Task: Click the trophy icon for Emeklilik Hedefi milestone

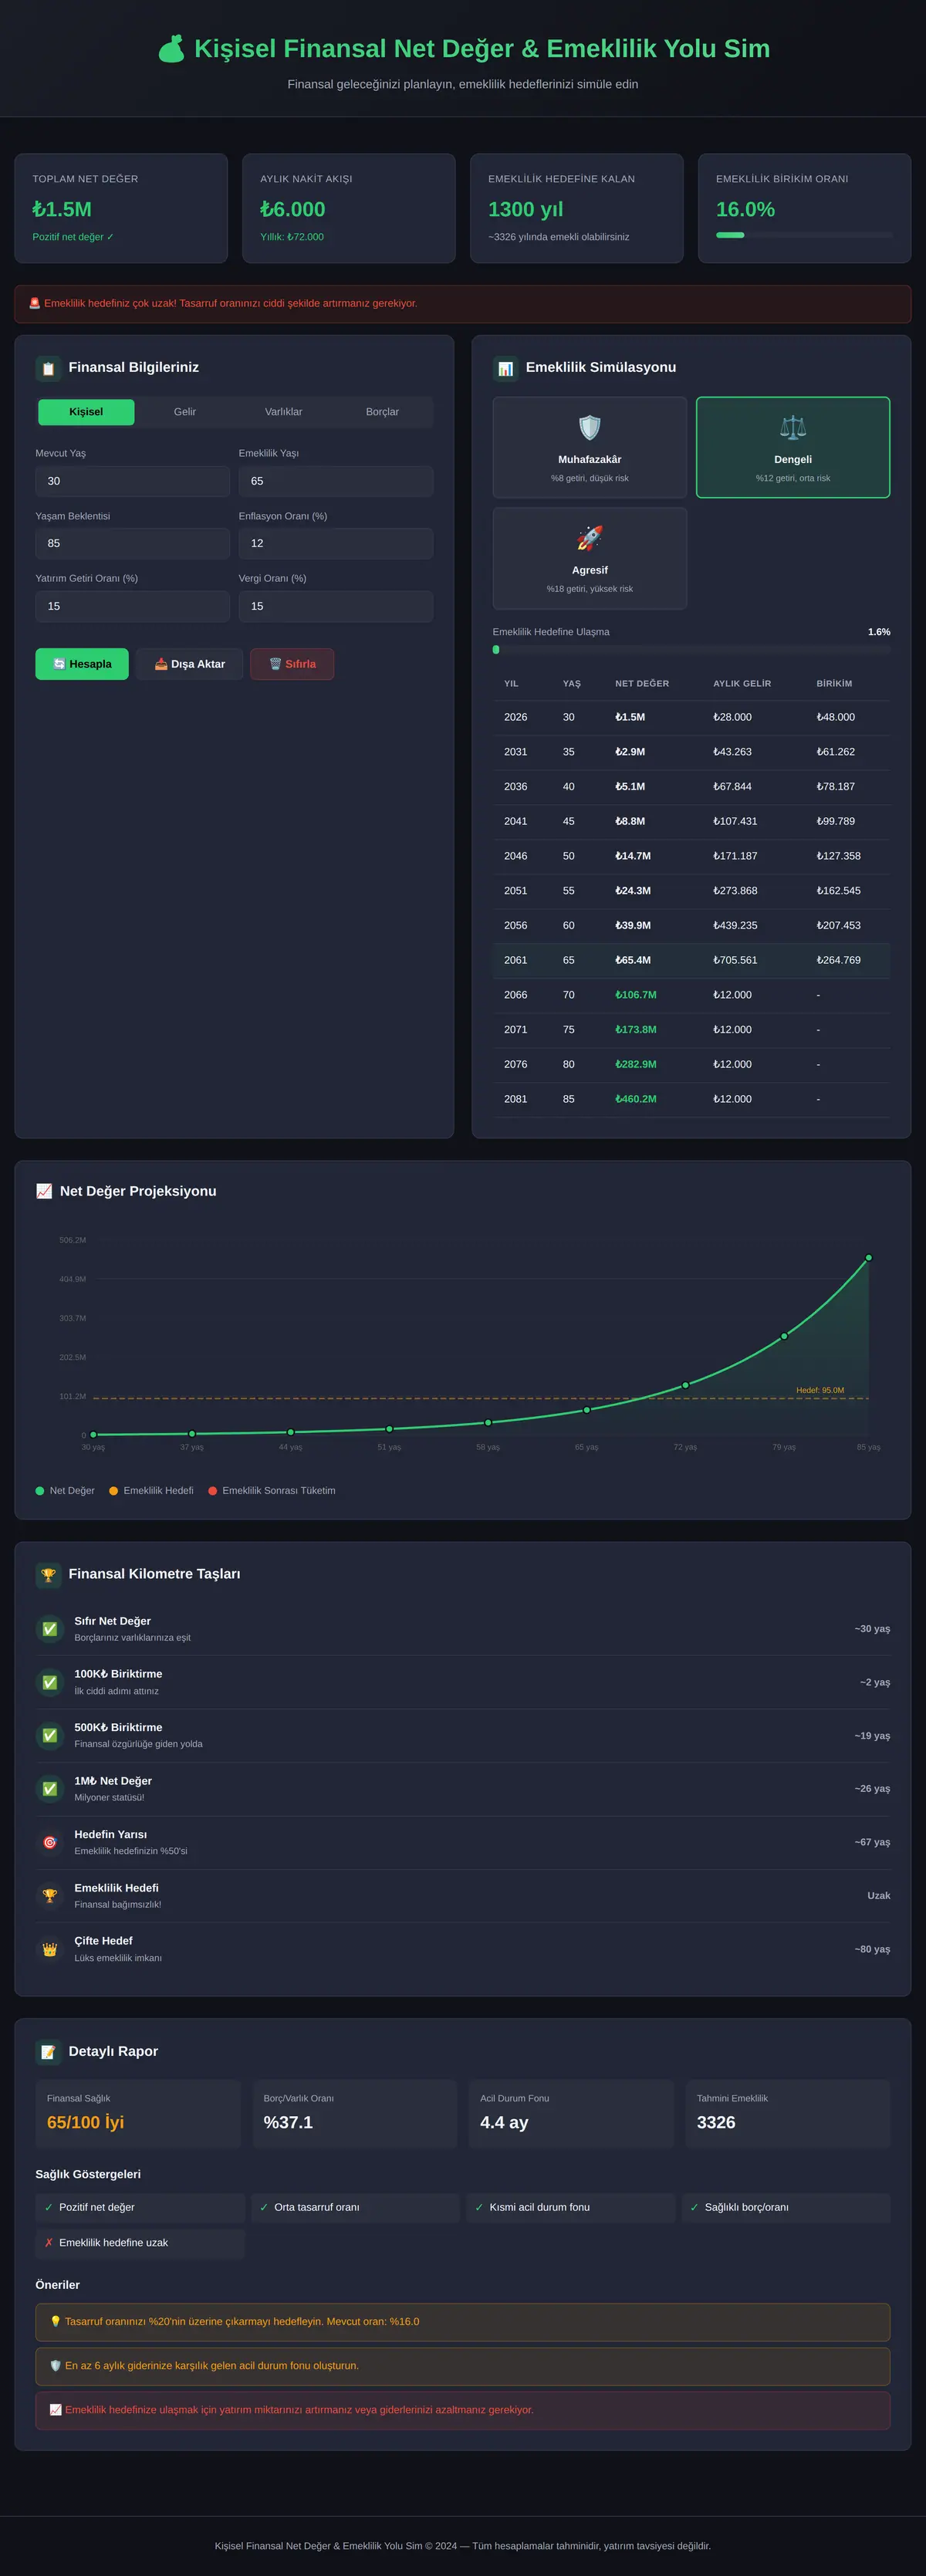Action: pos(50,1896)
